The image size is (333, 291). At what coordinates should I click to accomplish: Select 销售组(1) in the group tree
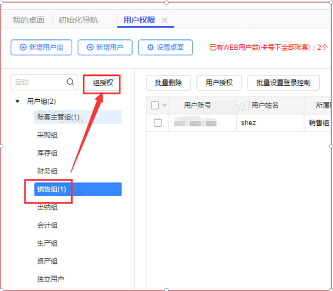coord(52,190)
